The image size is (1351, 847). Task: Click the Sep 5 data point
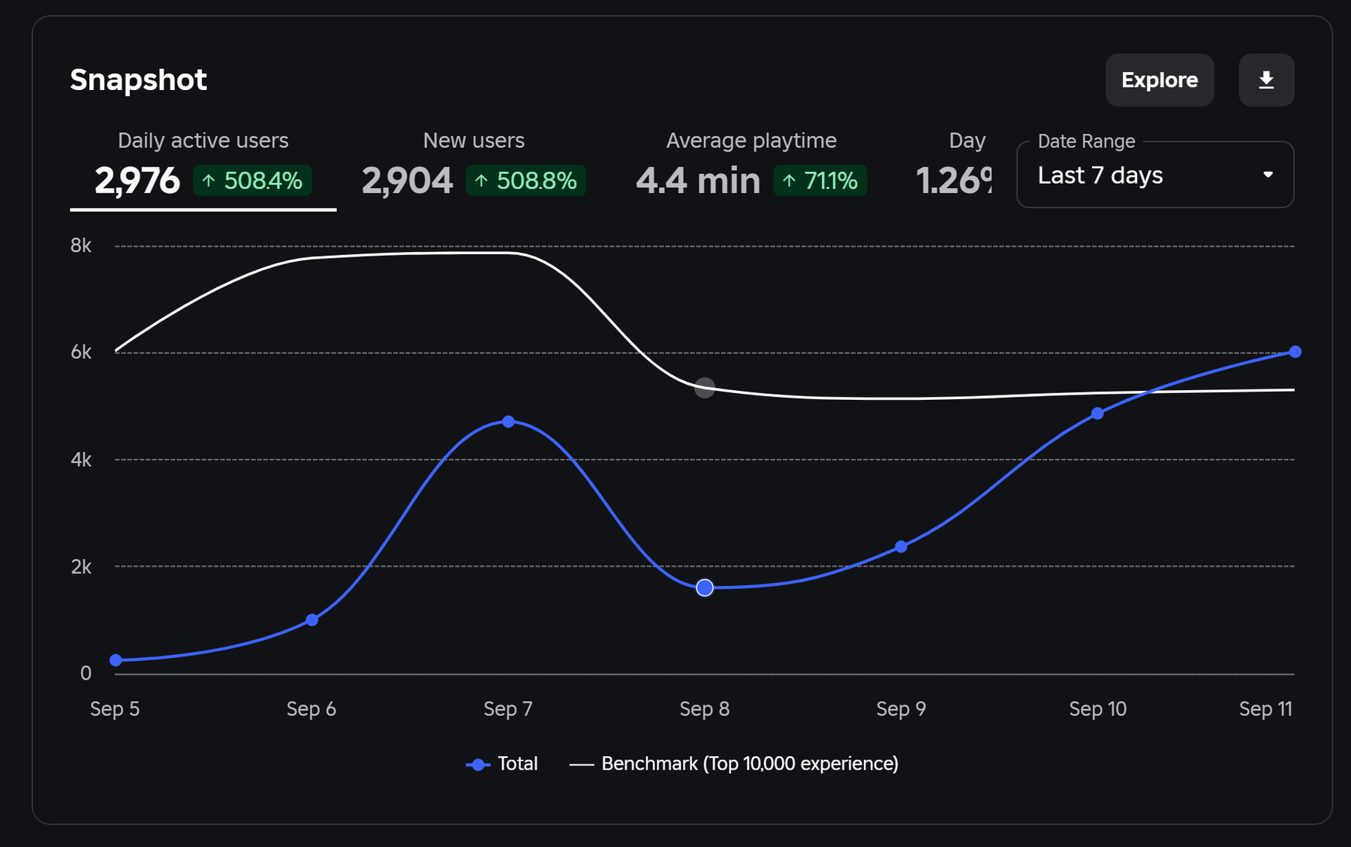(x=116, y=660)
